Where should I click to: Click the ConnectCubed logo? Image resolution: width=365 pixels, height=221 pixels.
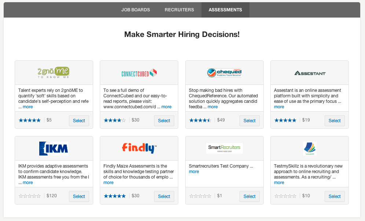click(139, 73)
